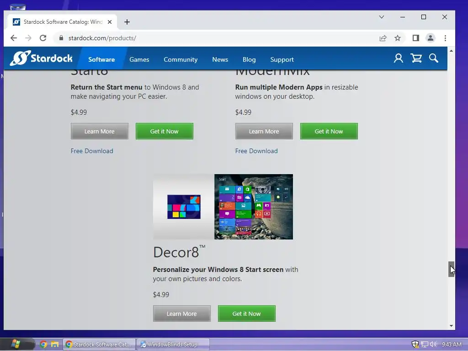Click the security shield tray icon
The image size is (468, 351).
click(x=415, y=345)
